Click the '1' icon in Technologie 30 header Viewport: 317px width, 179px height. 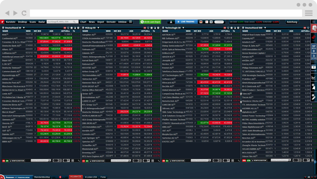[x=231, y=28]
